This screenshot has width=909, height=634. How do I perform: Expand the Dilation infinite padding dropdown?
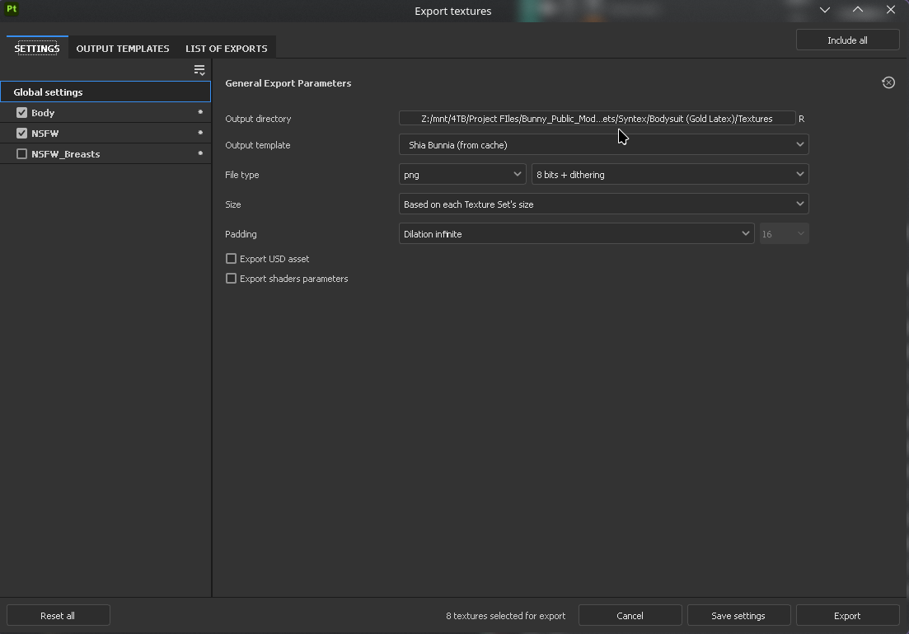tap(576, 234)
